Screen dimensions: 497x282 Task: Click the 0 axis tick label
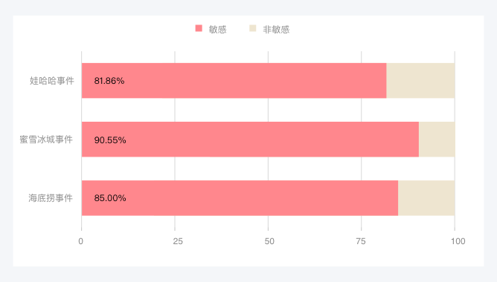pyautogui.click(x=81, y=241)
